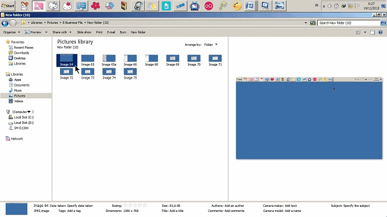
Task: Open Desktop in Favorites
Action: coord(17,58)
